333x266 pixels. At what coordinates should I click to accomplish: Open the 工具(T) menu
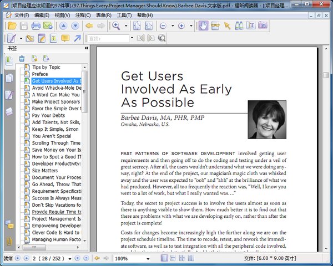tap(124, 15)
